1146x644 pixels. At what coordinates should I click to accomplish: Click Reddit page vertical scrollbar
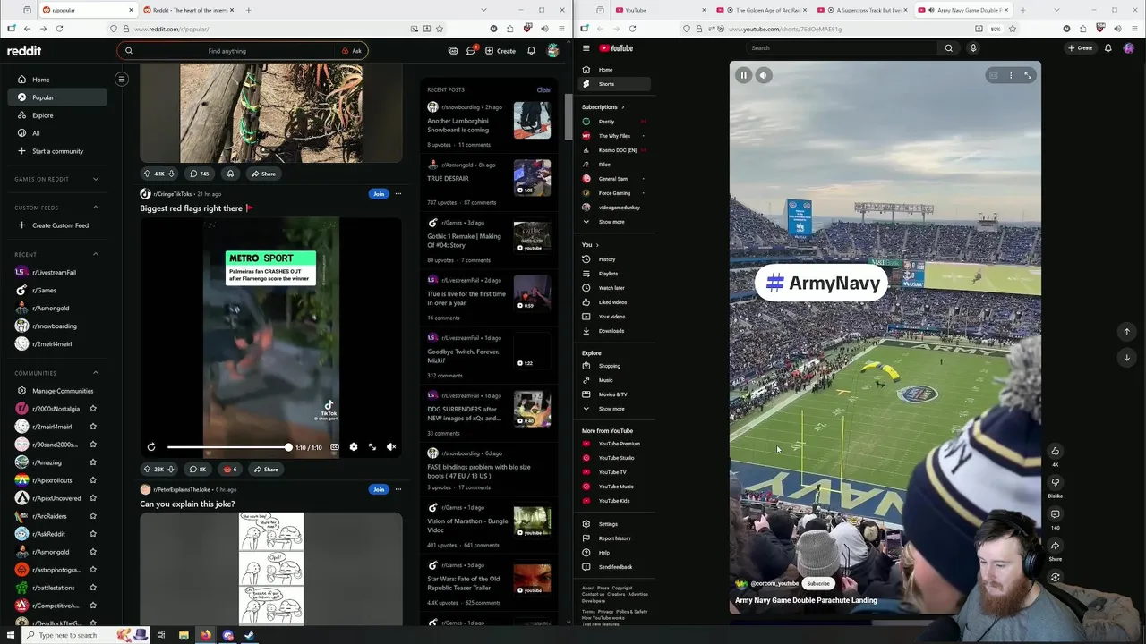point(568,116)
